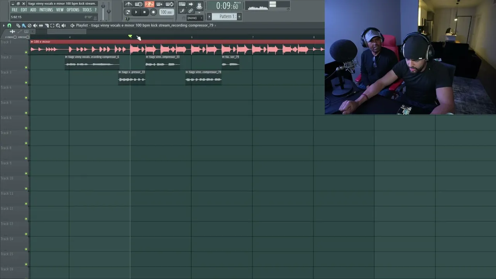
Task: Add a new pattern with the plus button
Action: [239, 16]
